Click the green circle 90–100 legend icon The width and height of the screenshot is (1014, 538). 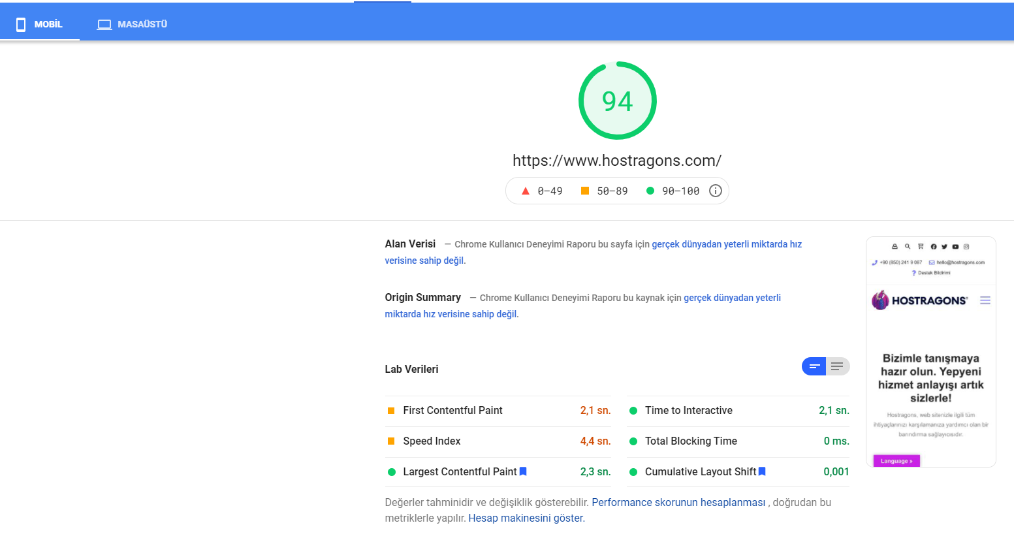650,191
